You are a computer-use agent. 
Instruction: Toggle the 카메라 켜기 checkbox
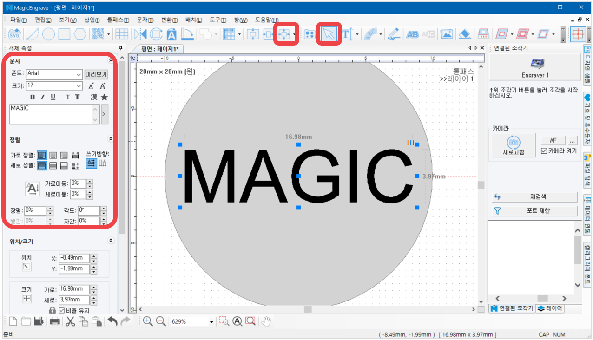point(544,151)
